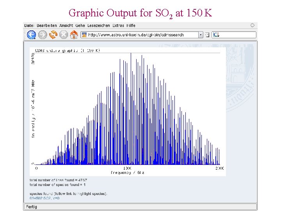Click the SO2 spectrum graph image
This screenshot has width=281, height=211.
point(128,112)
